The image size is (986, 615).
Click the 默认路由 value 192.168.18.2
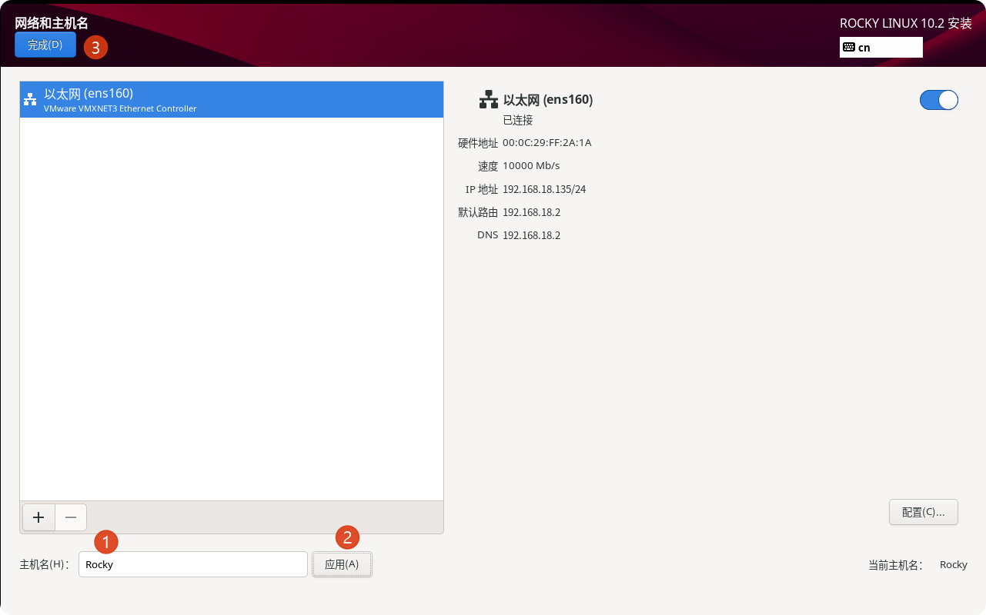pyautogui.click(x=531, y=212)
